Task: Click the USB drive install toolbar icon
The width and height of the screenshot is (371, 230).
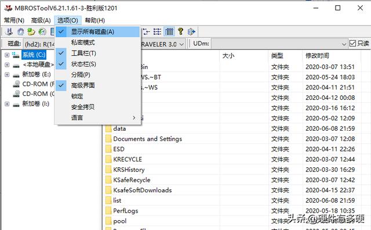Action: [x=9, y=31]
